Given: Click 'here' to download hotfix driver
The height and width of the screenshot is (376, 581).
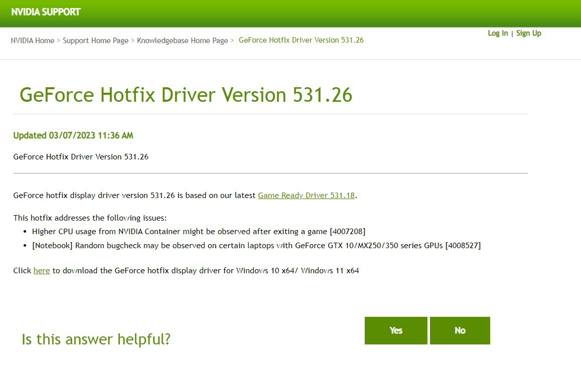Looking at the screenshot, I should pyautogui.click(x=42, y=271).
